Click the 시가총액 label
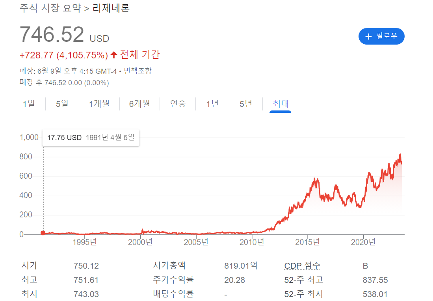This screenshot has width=433, height=301. (x=169, y=265)
